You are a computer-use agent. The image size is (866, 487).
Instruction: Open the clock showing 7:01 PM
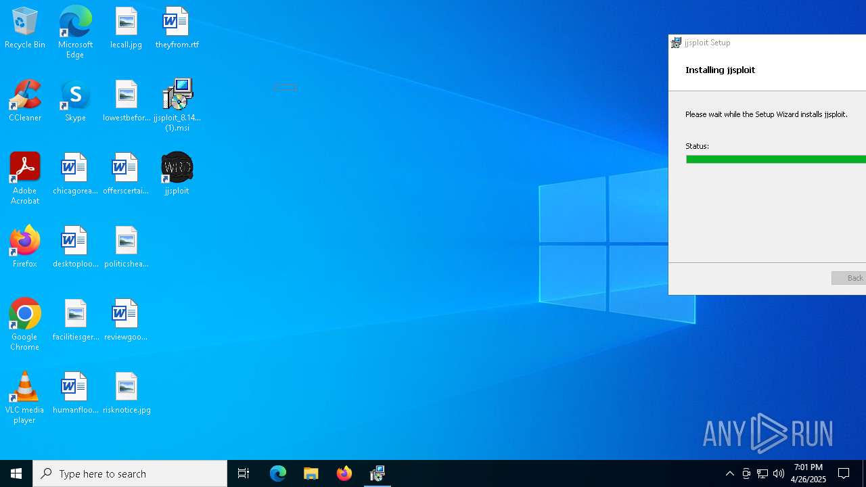(x=808, y=473)
